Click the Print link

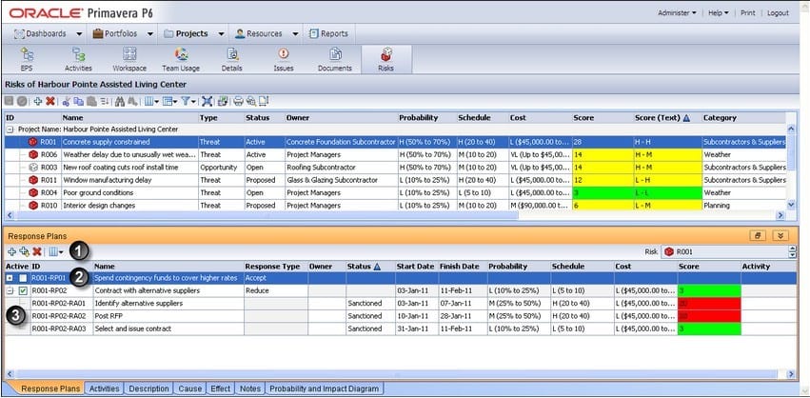[747, 13]
